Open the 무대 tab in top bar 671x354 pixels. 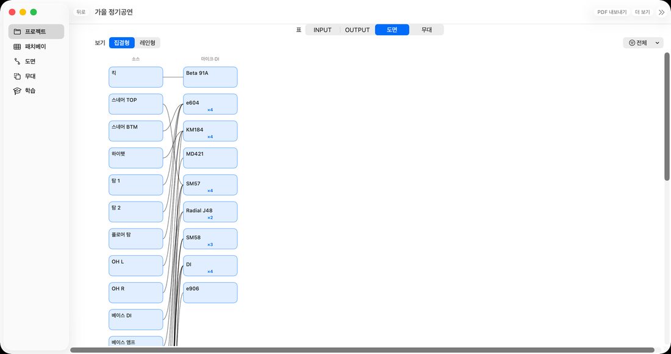(426, 30)
